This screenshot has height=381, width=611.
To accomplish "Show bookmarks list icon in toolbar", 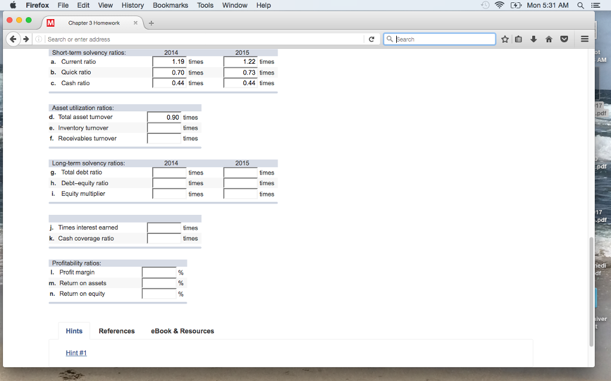I will pos(519,39).
